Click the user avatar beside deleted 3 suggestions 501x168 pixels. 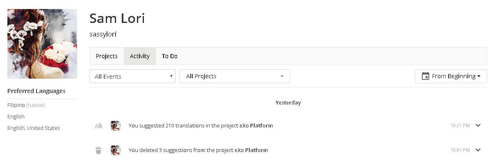[x=116, y=150]
